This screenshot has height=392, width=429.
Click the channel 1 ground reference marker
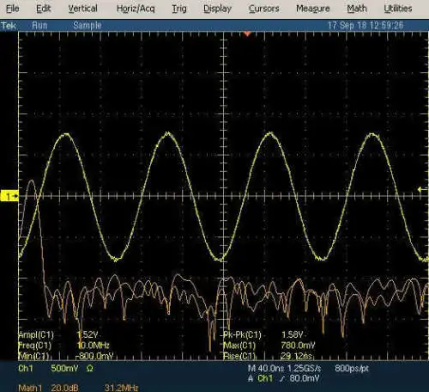[9, 196]
